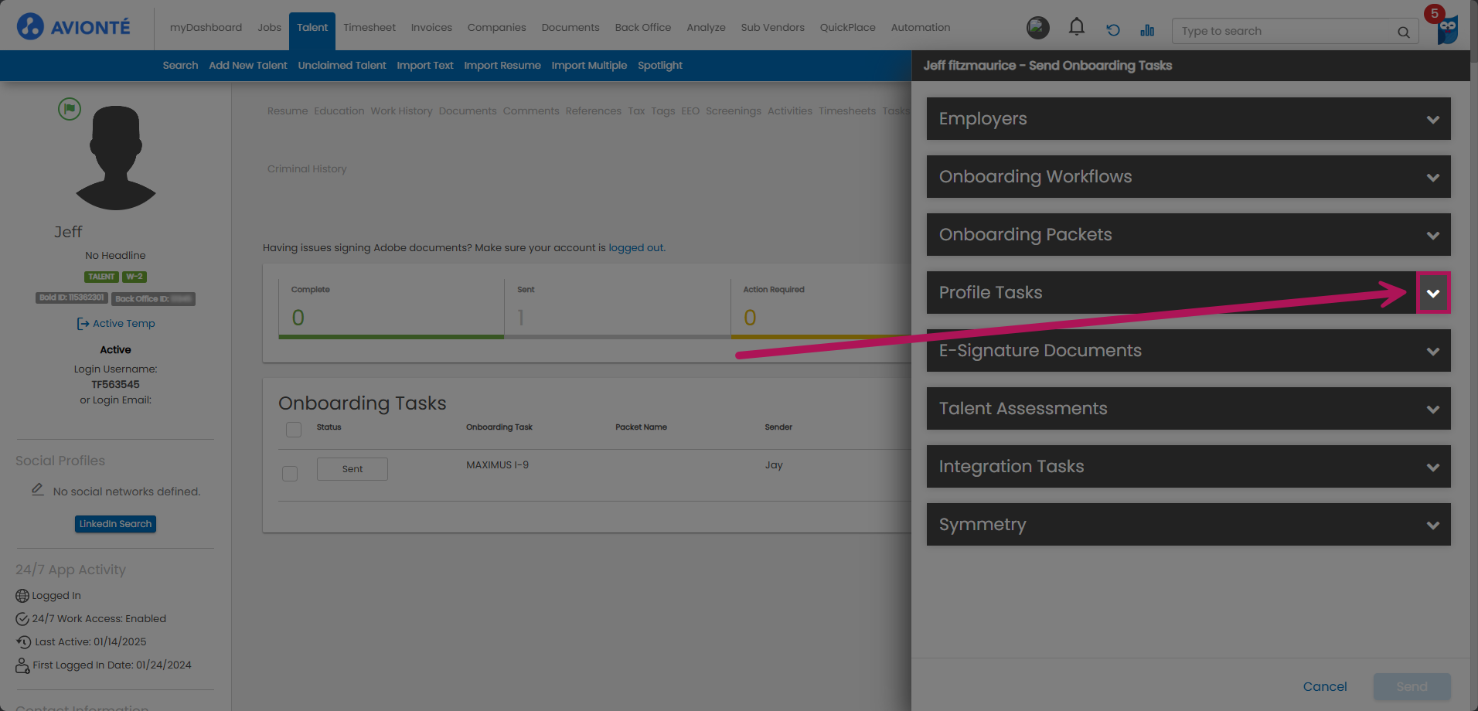Click the recent history refresh icon
The image size is (1478, 711).
click(1112, 30)
